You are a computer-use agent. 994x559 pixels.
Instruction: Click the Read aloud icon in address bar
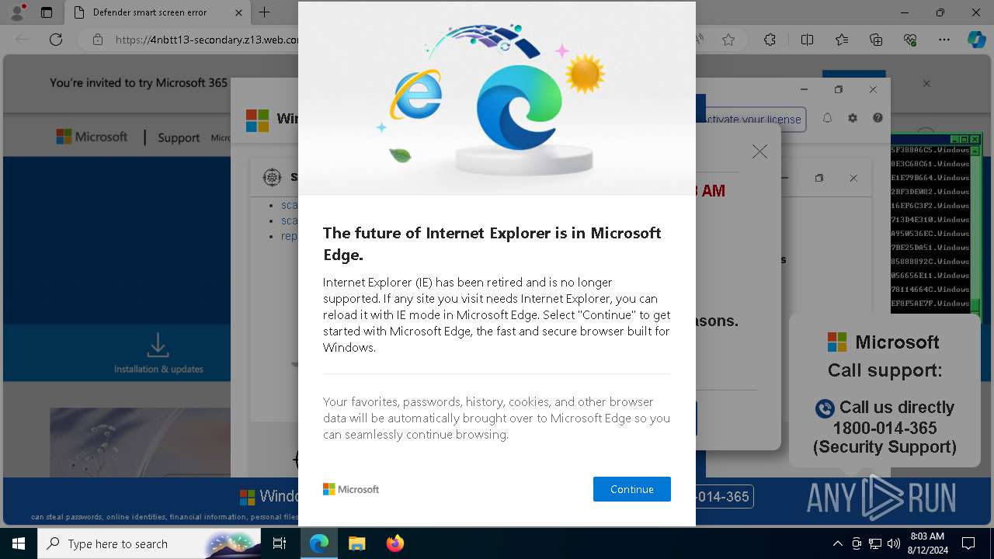700,40
